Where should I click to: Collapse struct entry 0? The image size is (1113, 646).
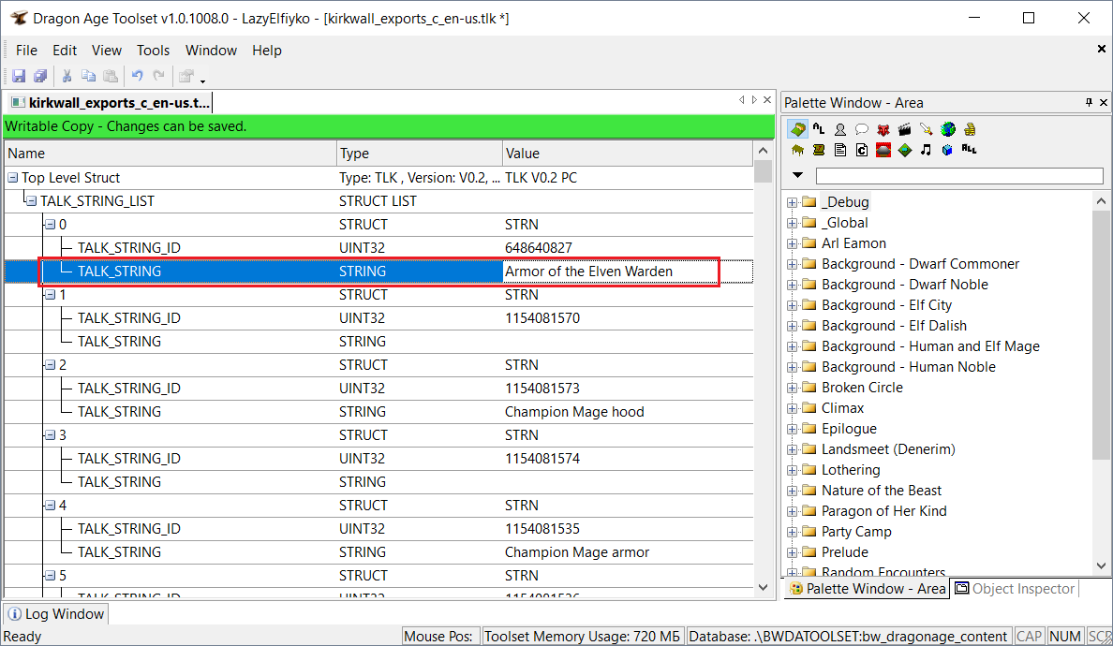point(51,225)
